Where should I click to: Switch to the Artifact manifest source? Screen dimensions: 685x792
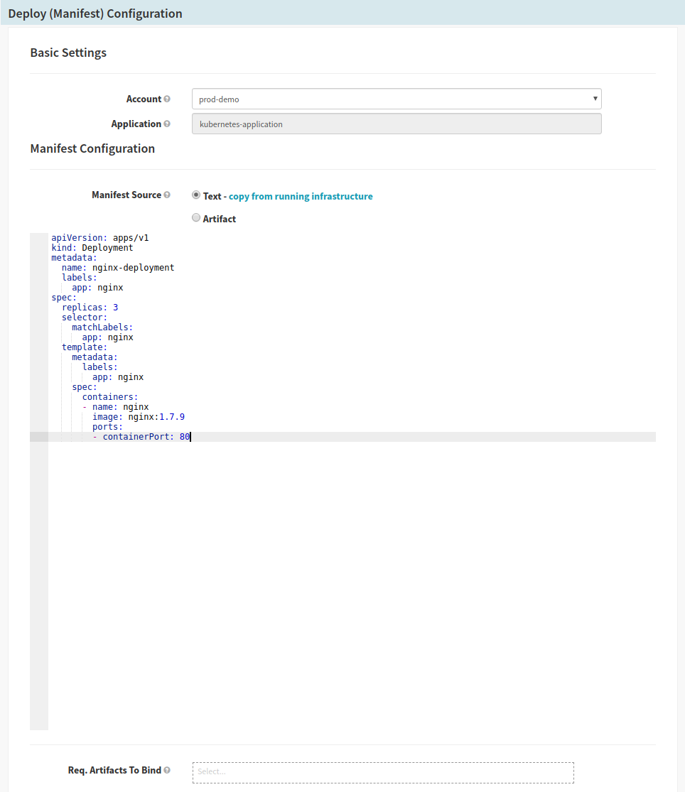point(195,217)
